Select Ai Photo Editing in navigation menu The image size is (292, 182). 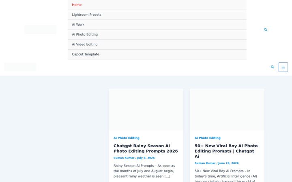click(x=157, y=34)
